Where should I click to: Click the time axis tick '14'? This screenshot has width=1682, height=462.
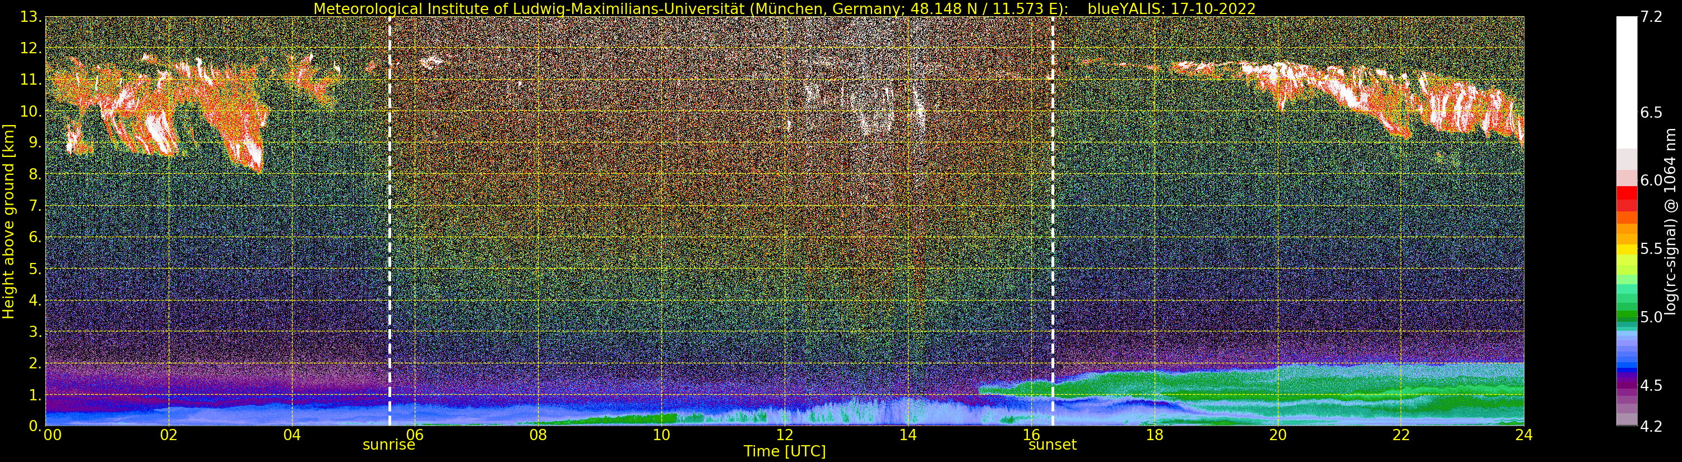(x=907, y=435)
